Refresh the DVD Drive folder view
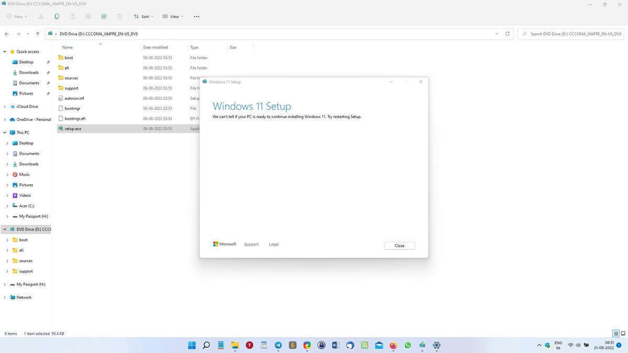 click(507, 33)
